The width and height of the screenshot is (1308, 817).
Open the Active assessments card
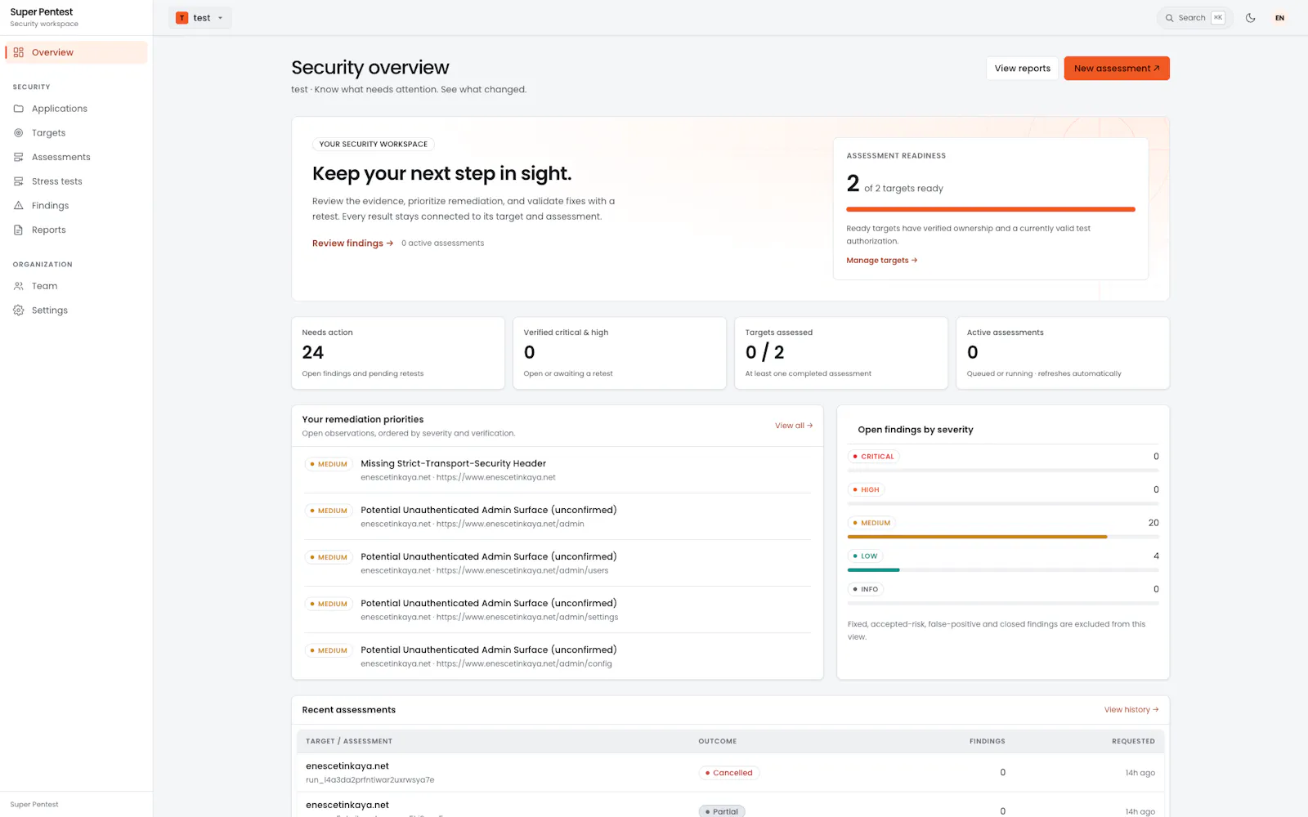(x=1063, y=353)
